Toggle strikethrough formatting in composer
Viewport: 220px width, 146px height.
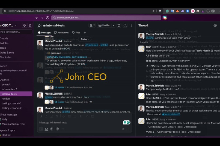point(57,116)
